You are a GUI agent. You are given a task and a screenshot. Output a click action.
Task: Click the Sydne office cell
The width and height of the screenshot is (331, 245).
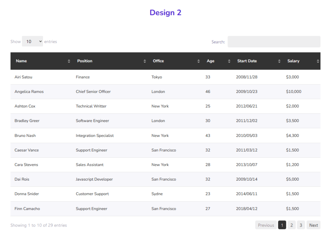click(x=157, y=194)
